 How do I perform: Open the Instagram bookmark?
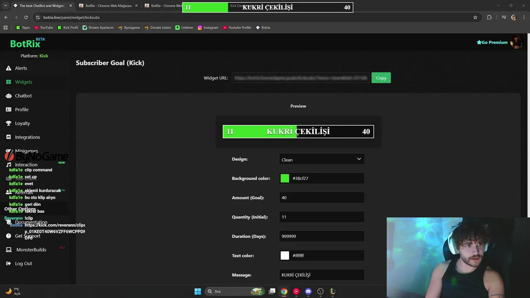[x=207, y=28]
